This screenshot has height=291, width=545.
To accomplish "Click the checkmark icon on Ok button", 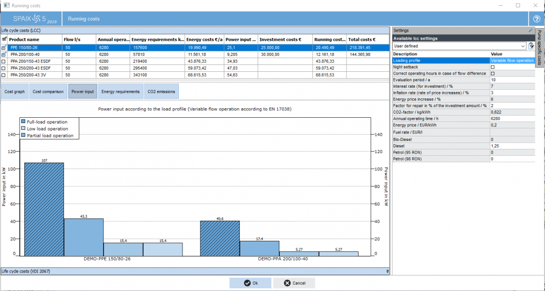I will [247, 283].
